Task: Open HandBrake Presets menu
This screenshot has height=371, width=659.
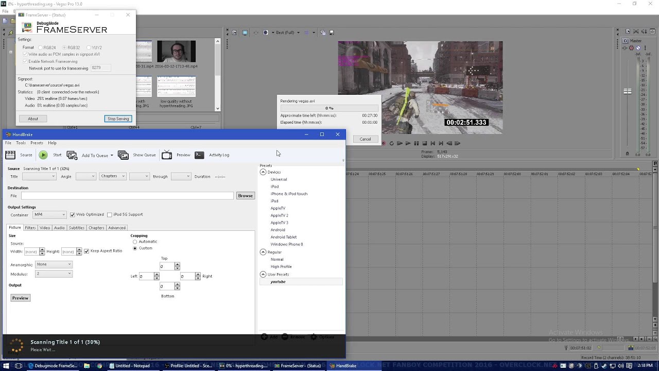Action: (37, 143)
